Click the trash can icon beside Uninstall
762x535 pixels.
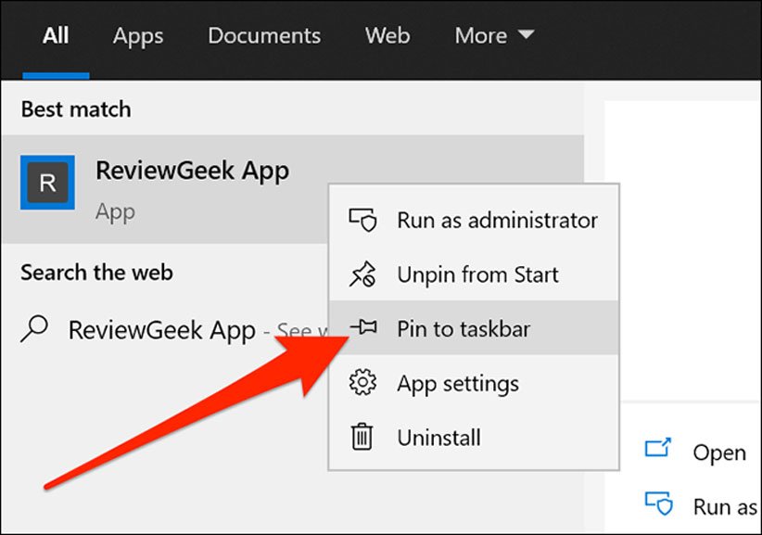click(x=362, y=437)
